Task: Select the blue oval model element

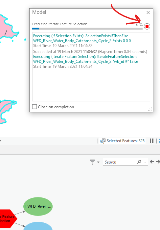Action: pos(38,226)
